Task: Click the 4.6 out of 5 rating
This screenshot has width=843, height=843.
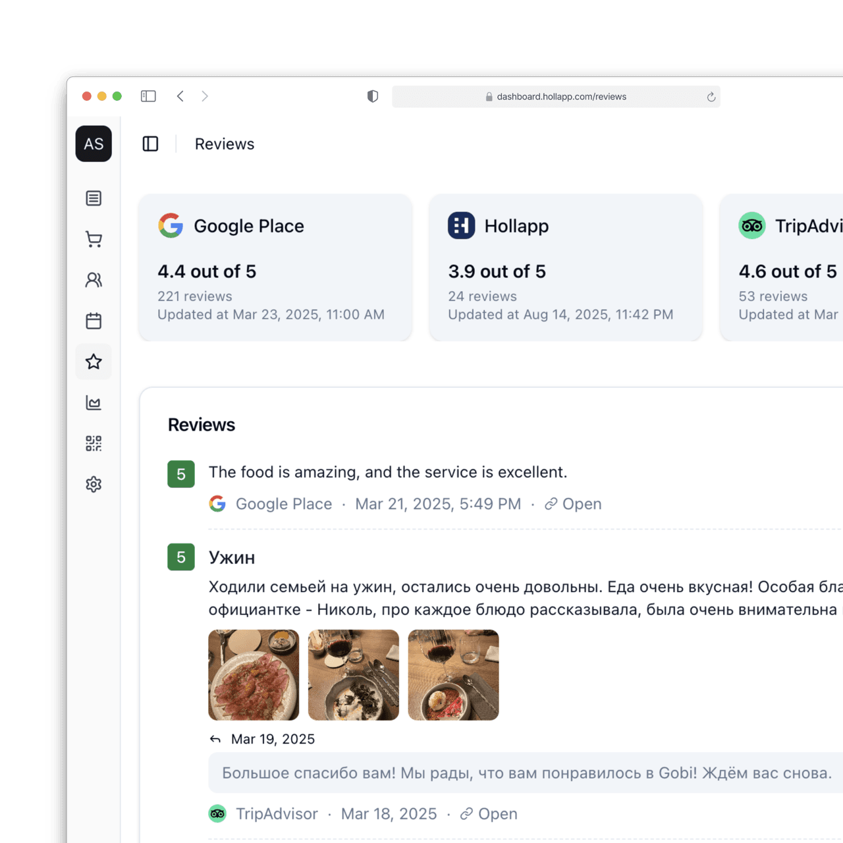Action: coord(788,271)
